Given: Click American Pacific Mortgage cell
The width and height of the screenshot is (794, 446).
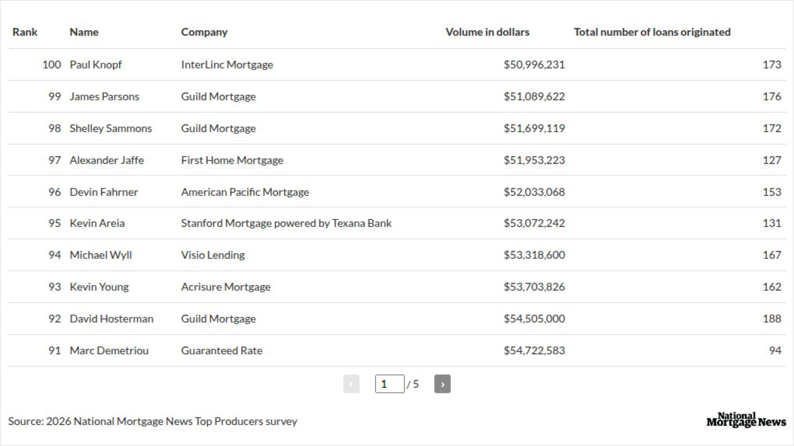Looking at the screenshot, I should tap(245, 192).
